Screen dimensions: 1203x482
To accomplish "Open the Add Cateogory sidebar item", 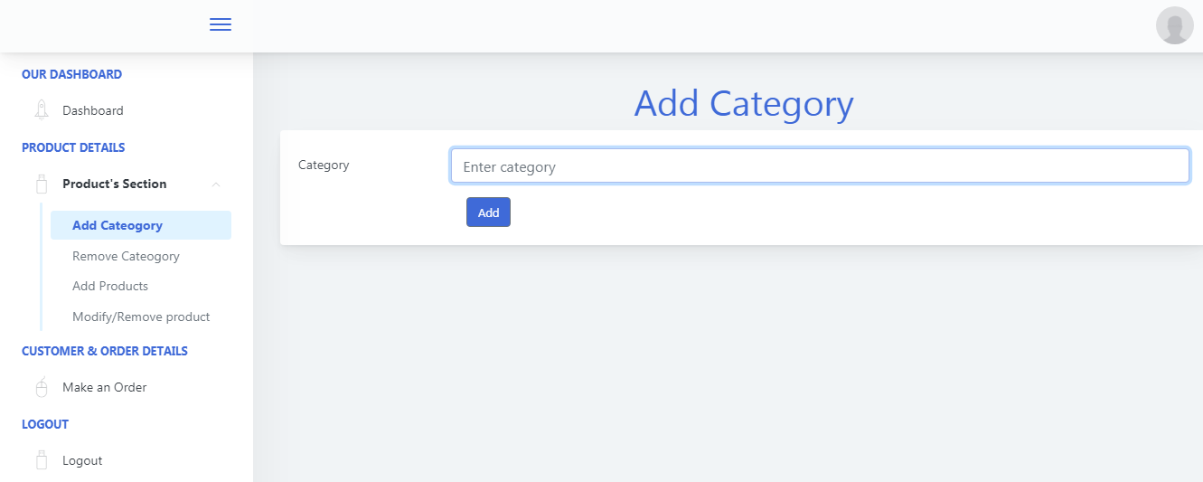I will pos(117,225).
